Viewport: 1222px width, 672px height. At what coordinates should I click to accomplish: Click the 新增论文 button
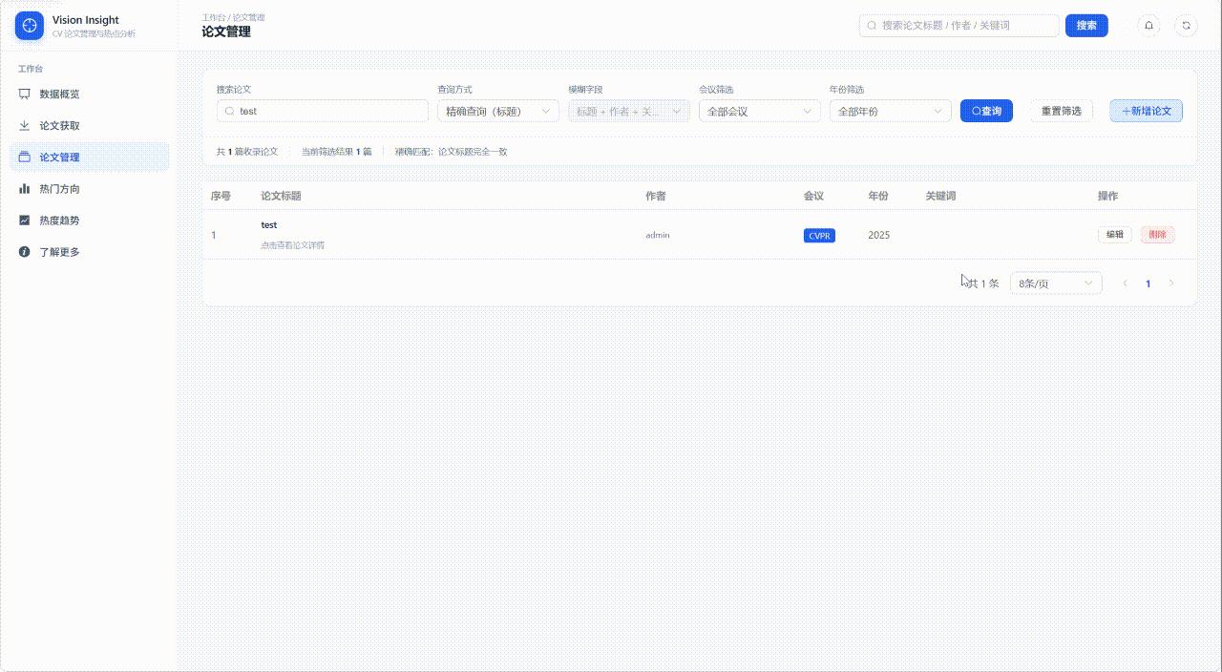pyautogui.click(x=1146, y=111)
